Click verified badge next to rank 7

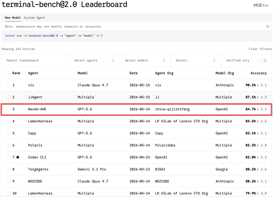[18, 157]
